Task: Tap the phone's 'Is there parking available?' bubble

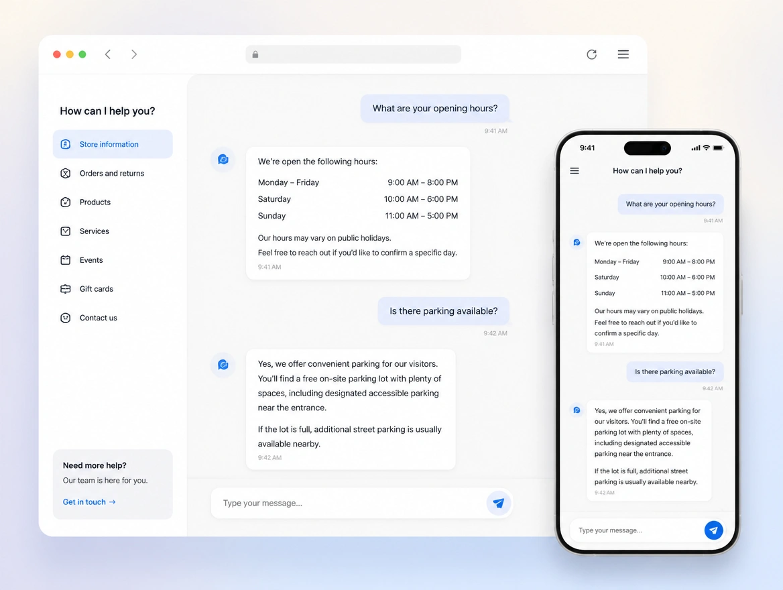Action: (674, 371)
